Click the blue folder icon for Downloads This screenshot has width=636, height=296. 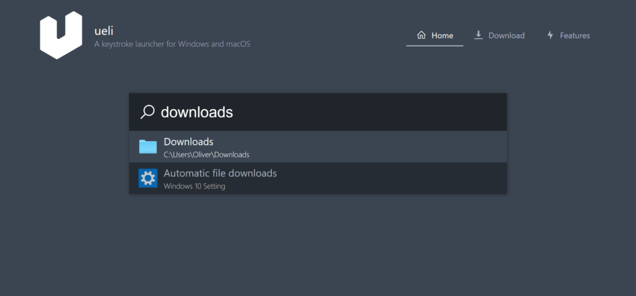(x=148, y=146)
